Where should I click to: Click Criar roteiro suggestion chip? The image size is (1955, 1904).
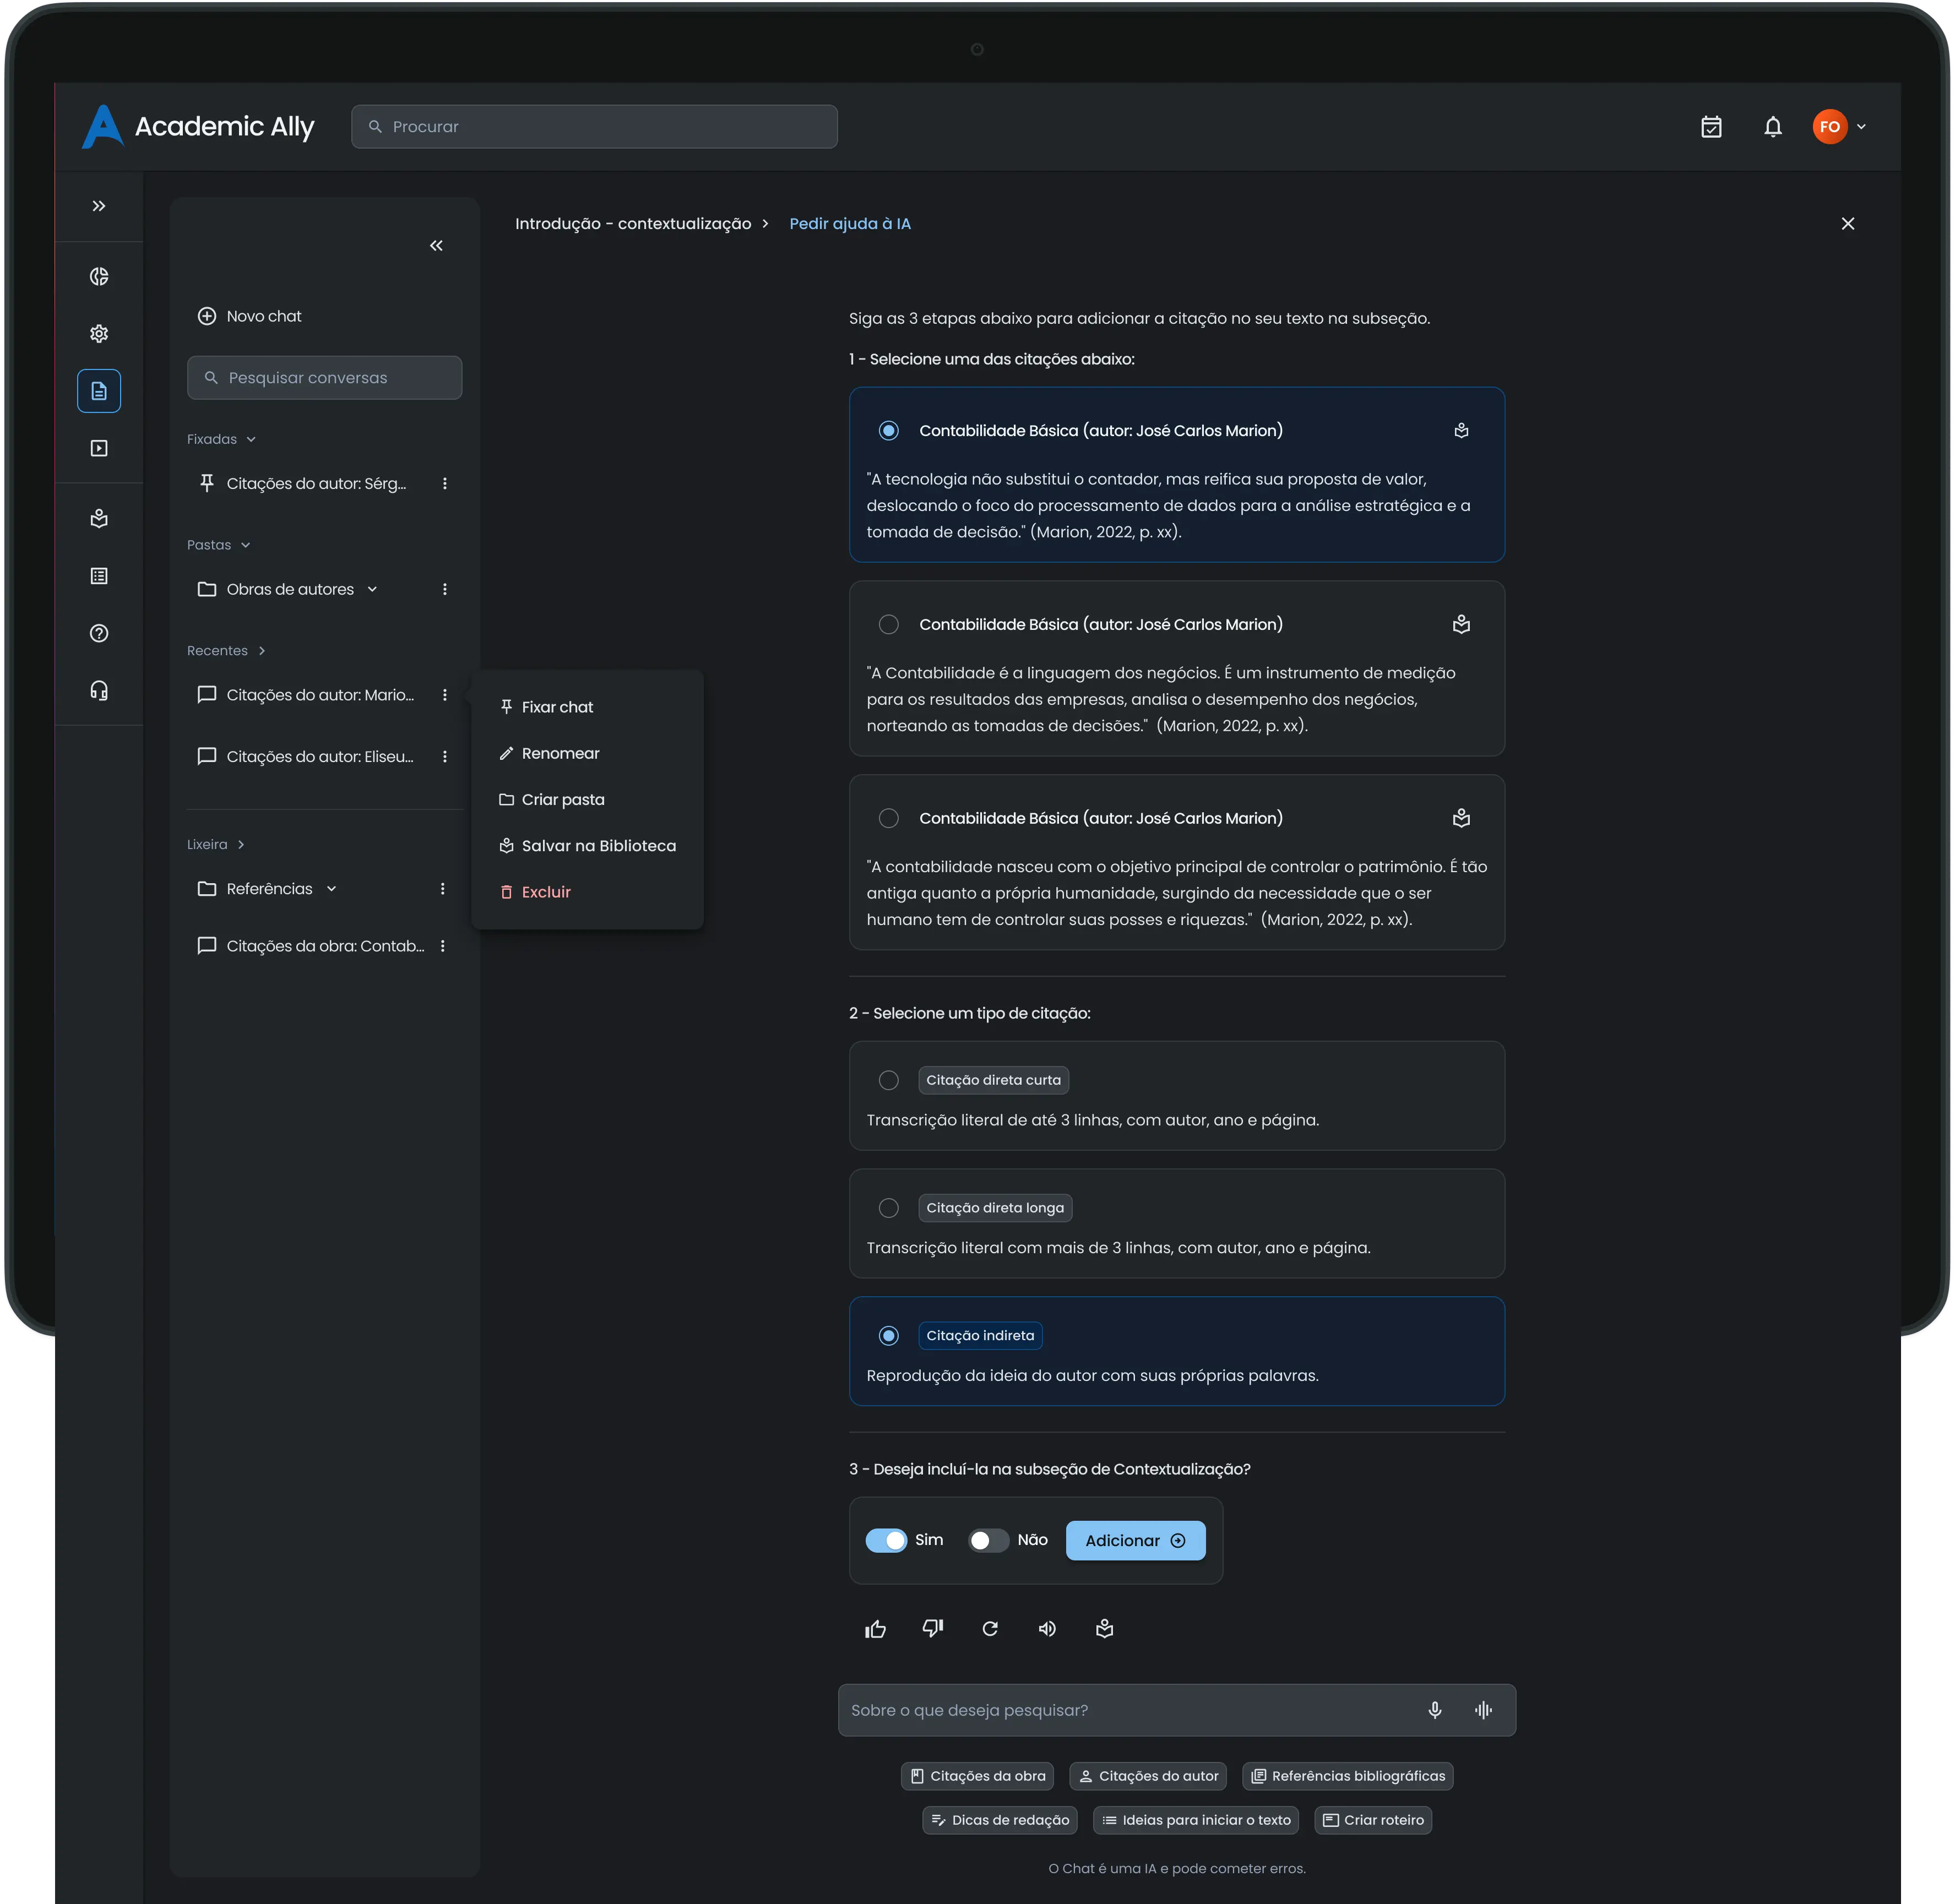click(x=1372, y=1820)
